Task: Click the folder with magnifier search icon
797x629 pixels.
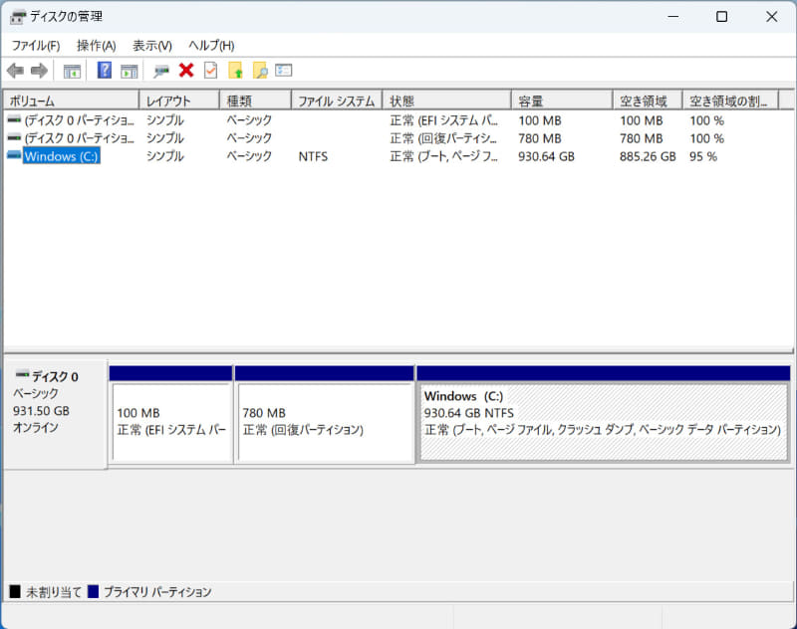Action: 258,70
